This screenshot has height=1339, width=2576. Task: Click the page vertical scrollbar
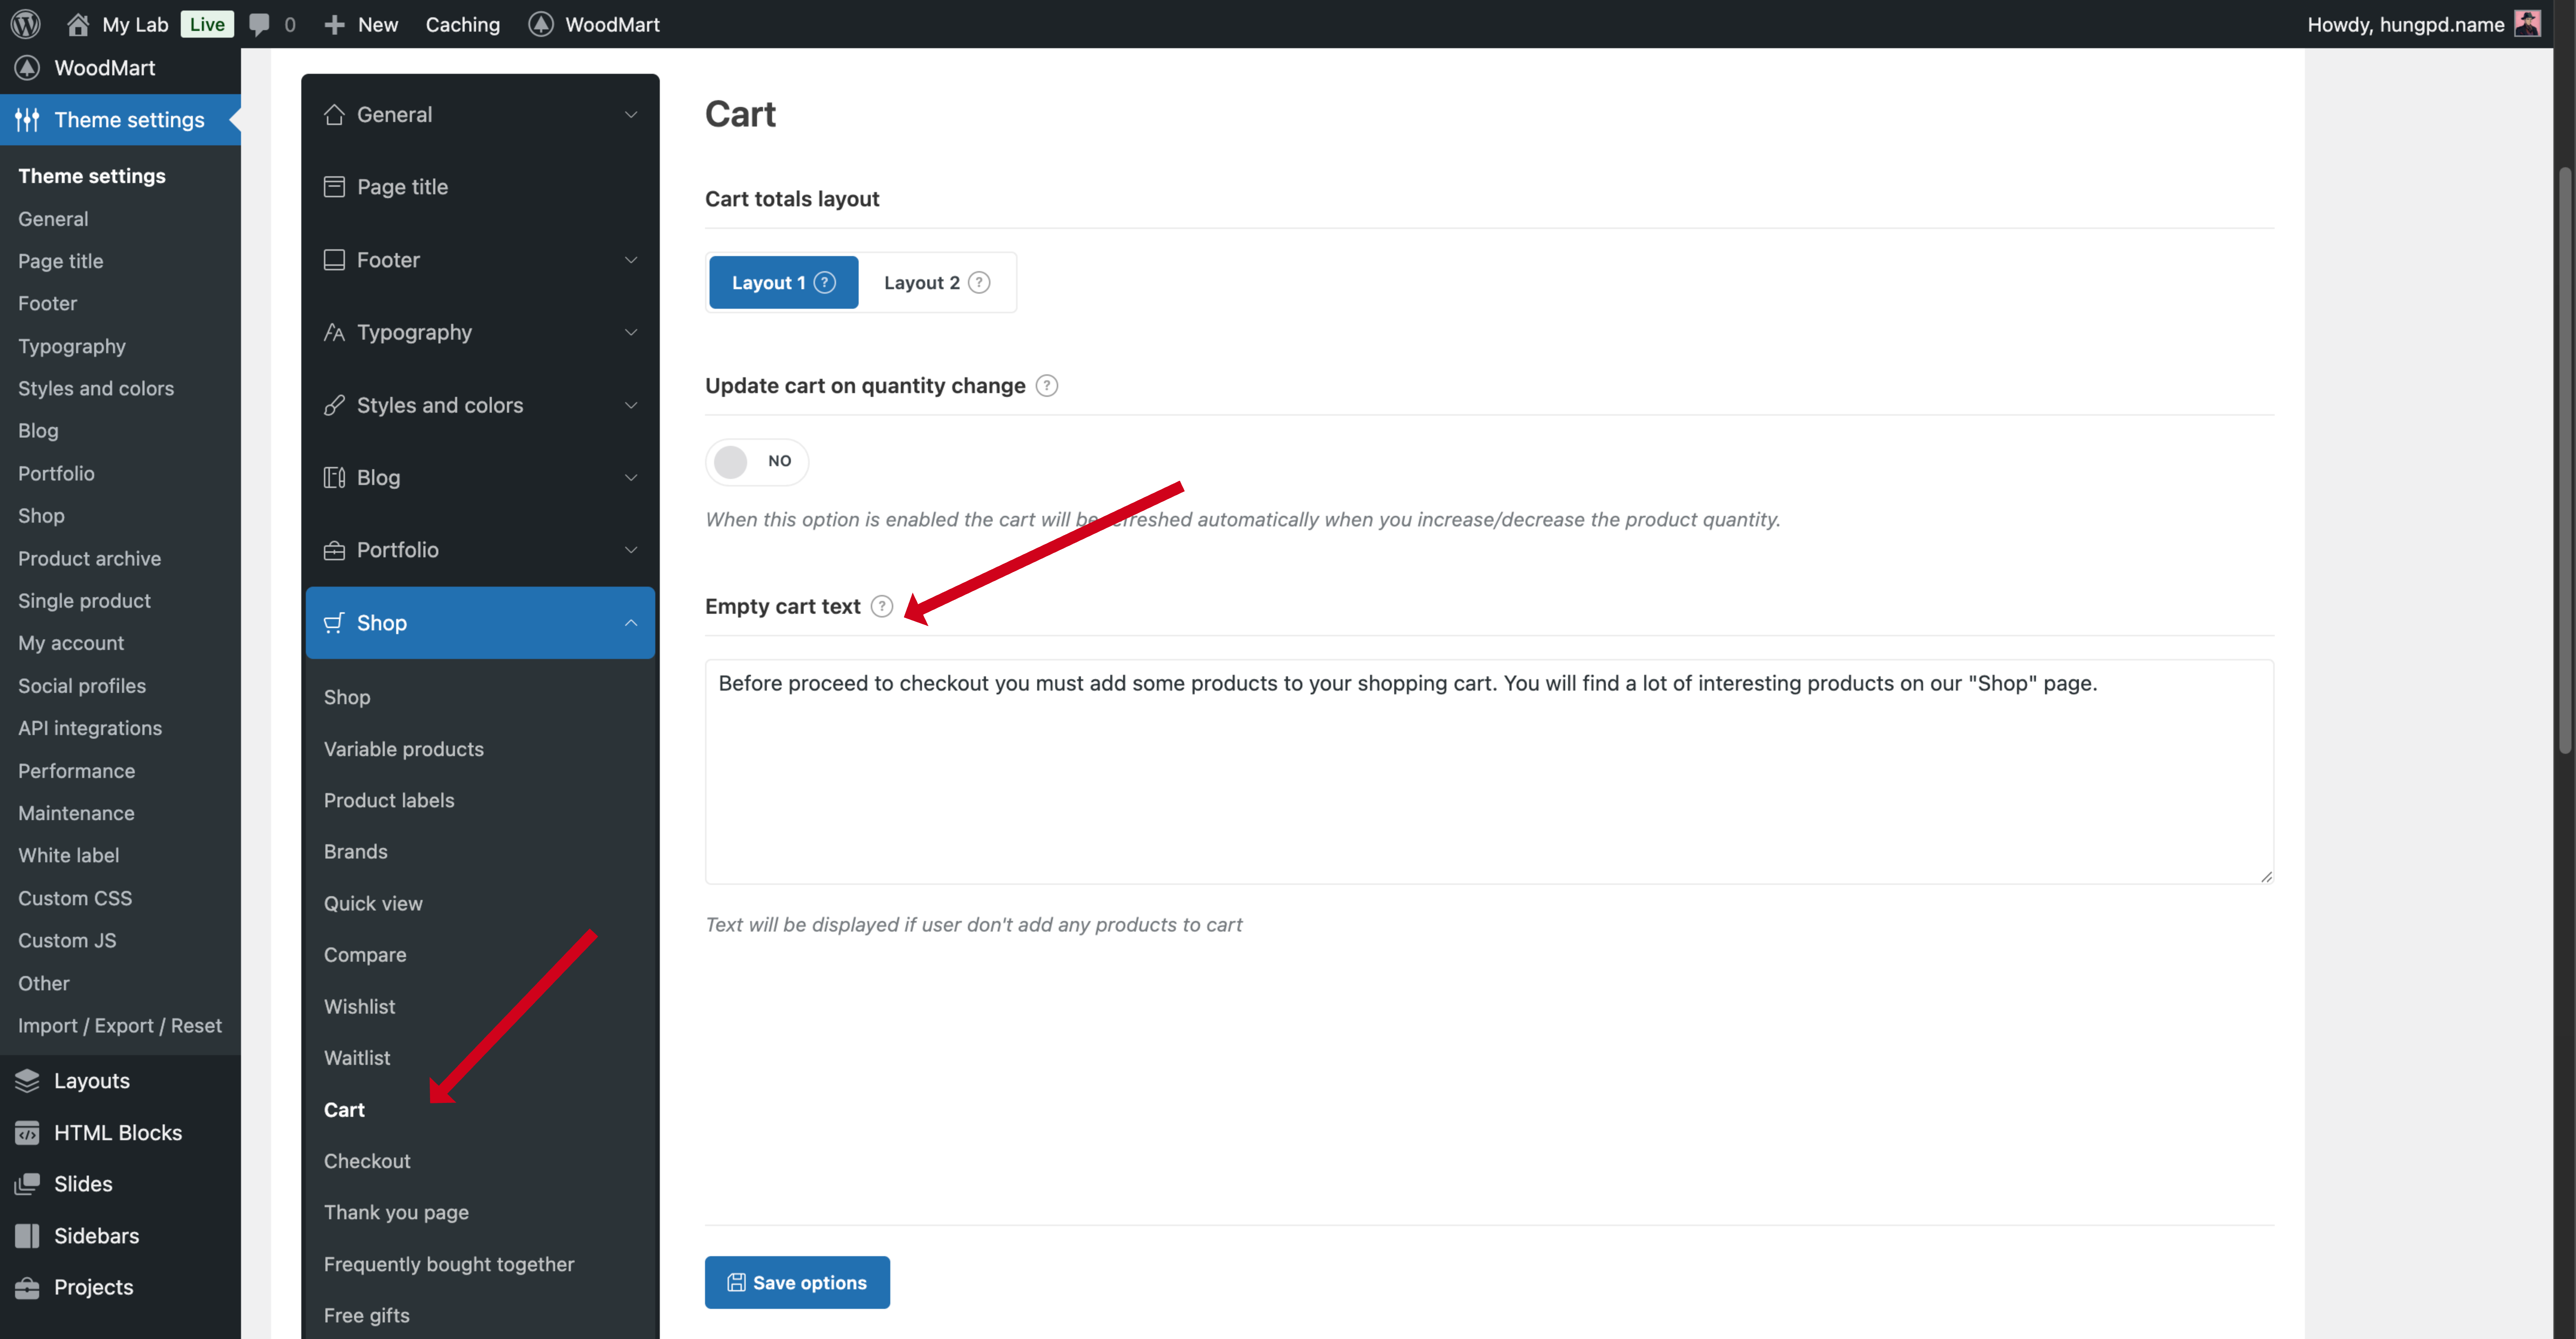2566,460
